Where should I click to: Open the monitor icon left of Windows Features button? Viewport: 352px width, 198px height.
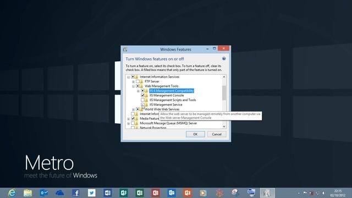coord(251,193)
